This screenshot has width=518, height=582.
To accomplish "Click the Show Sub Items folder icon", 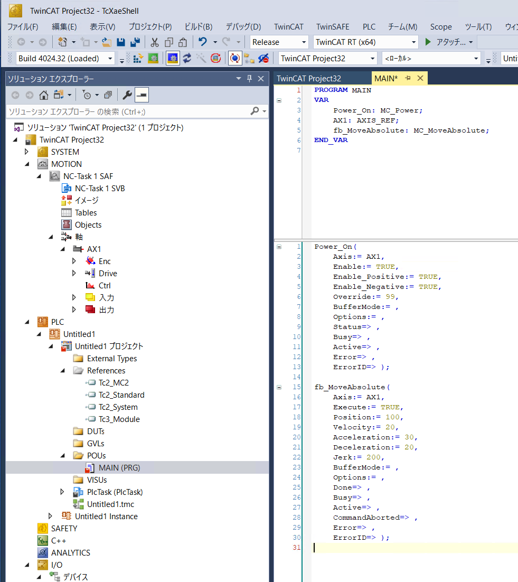I will coord(249,58).
